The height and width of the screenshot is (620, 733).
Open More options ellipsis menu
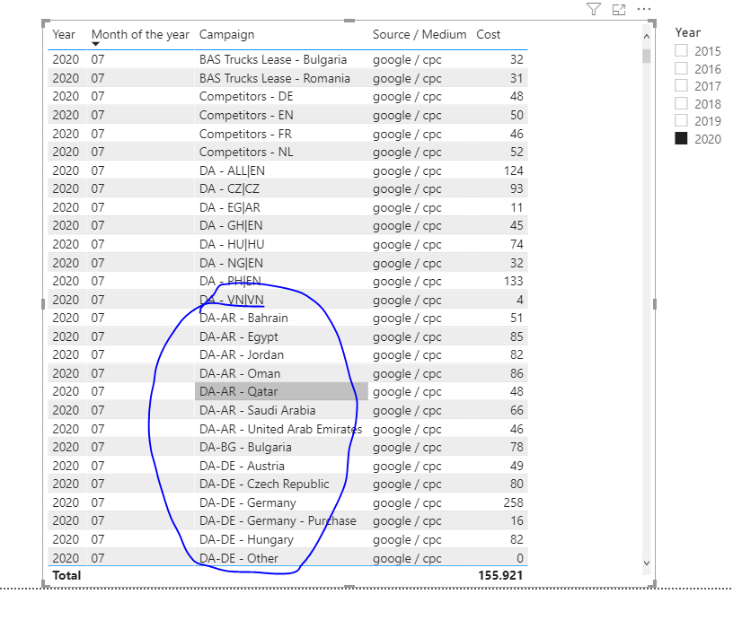644,9
